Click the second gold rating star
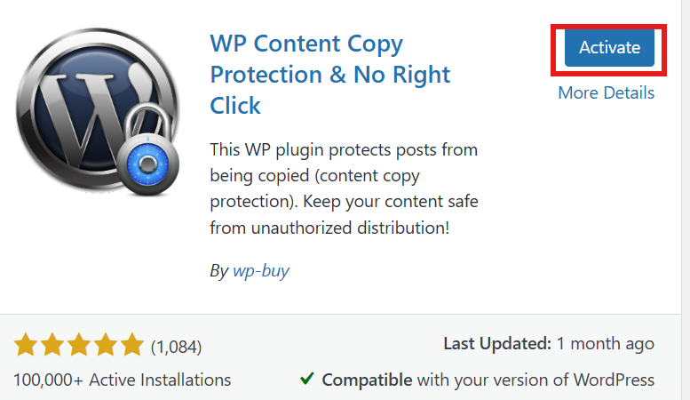This screenshot has width=690, height=400. pos(52,345)
